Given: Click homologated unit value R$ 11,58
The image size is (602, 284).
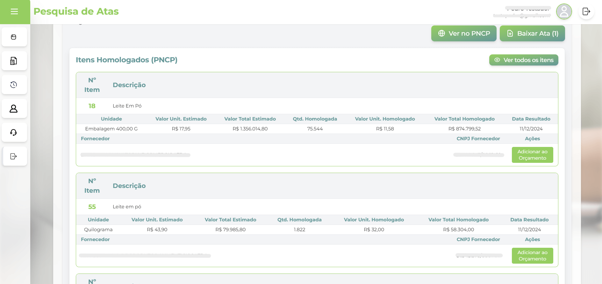Looking at the screenshot, I should (385, 129).
